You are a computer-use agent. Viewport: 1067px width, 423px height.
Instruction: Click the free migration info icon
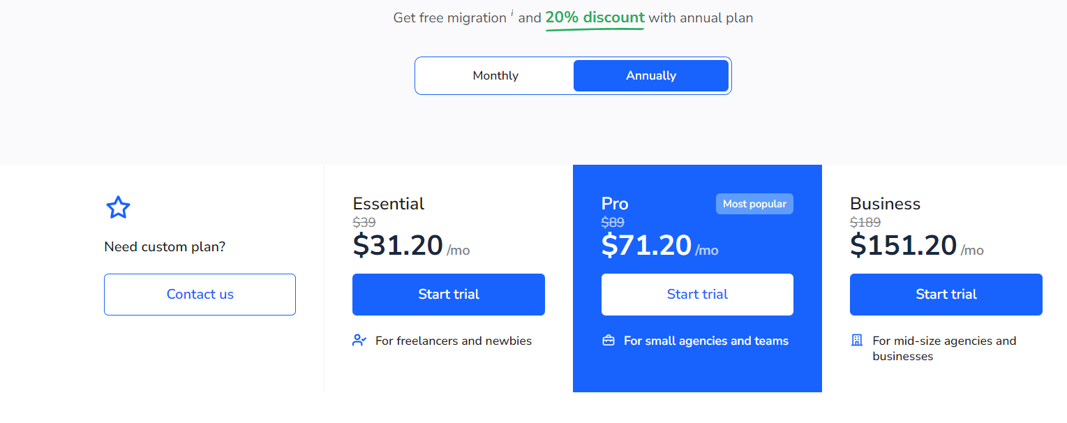pos(512,13)
